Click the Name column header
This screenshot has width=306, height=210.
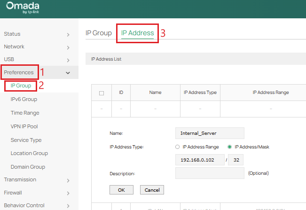point(155,93)
